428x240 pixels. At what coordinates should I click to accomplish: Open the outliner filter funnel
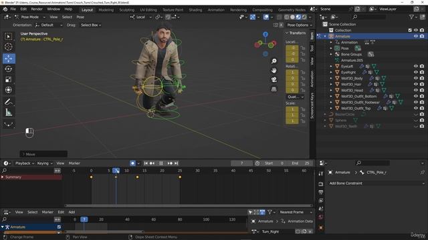(411, 17)
